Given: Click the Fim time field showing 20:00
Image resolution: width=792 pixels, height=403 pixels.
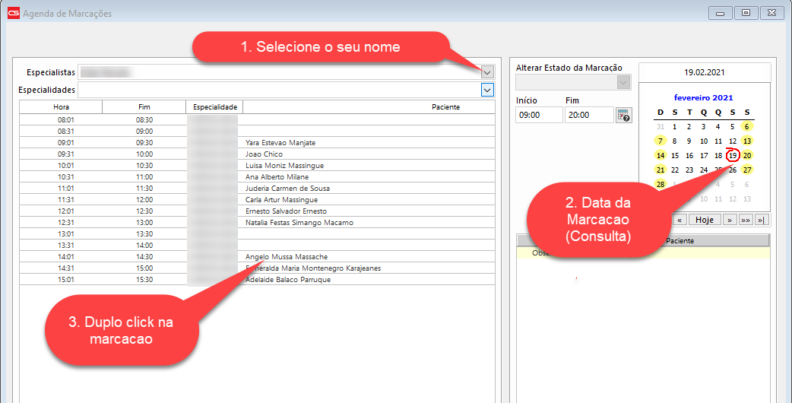Looking at the screenshot, I should coord(588,115).
